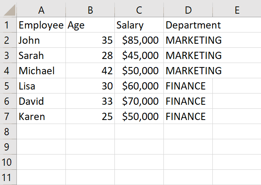Select Lisa's FINANCE department cell
Viewport: 261px width, 185px height.
188,86
